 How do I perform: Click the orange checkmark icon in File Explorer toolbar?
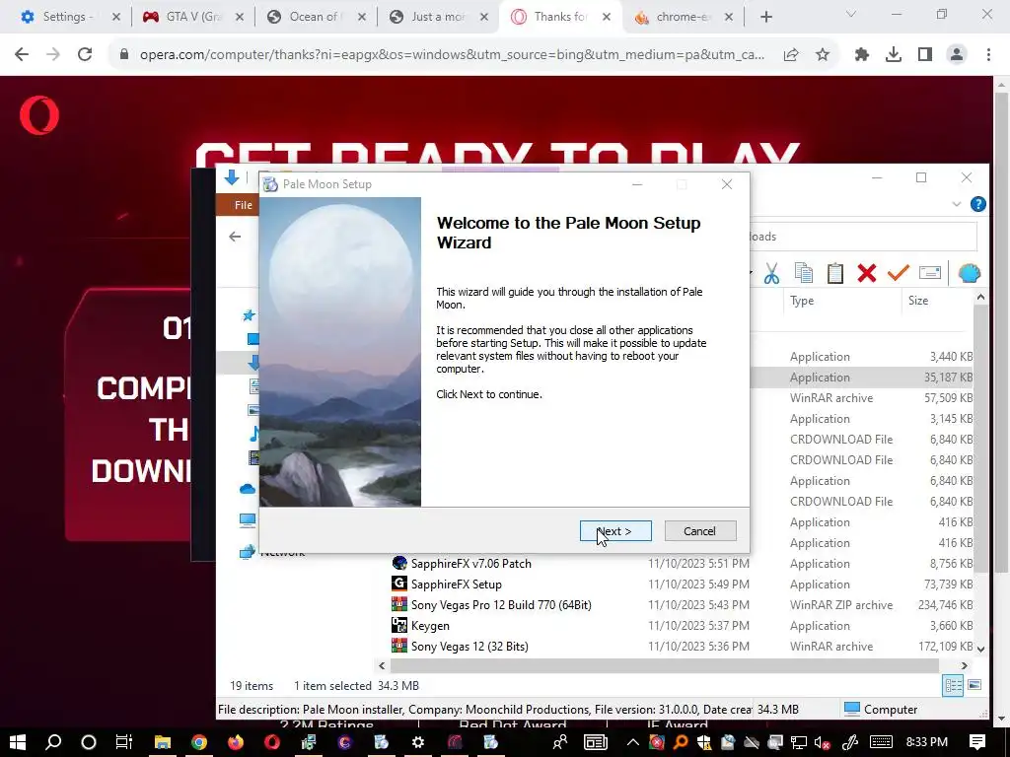[x=898, y=273]
